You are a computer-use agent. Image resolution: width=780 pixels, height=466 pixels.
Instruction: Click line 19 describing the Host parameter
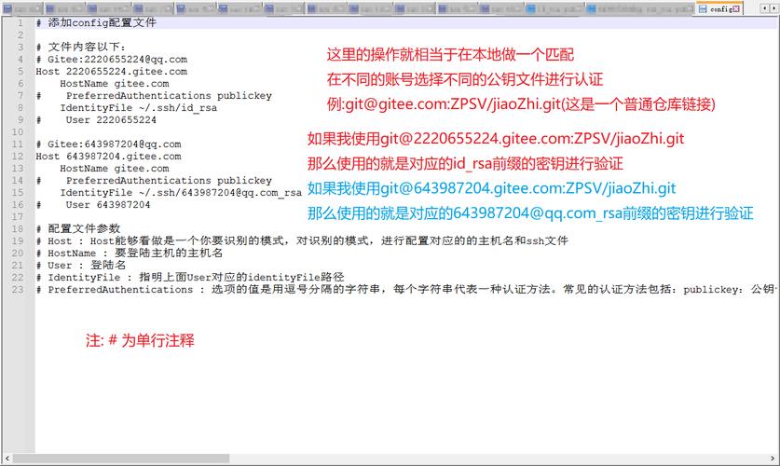pyautogui.click(x=302, y=241)
